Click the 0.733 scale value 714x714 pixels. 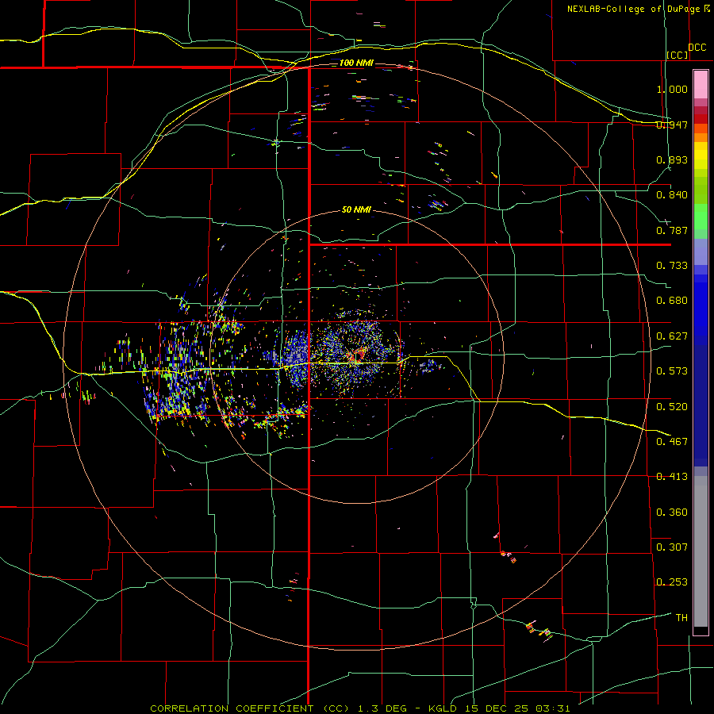[672, 266]
